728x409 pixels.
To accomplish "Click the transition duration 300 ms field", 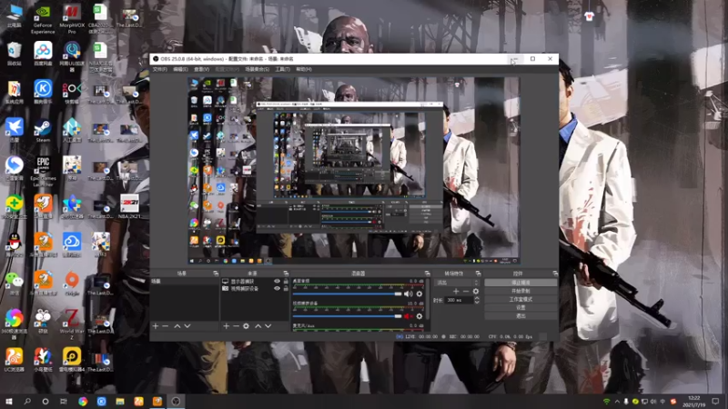I will 459,300.
